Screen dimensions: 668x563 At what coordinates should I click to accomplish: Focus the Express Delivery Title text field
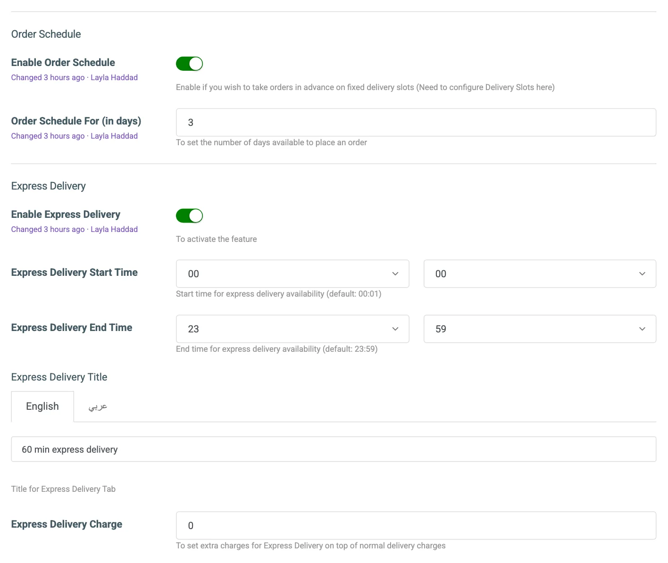tap(334, 449)
